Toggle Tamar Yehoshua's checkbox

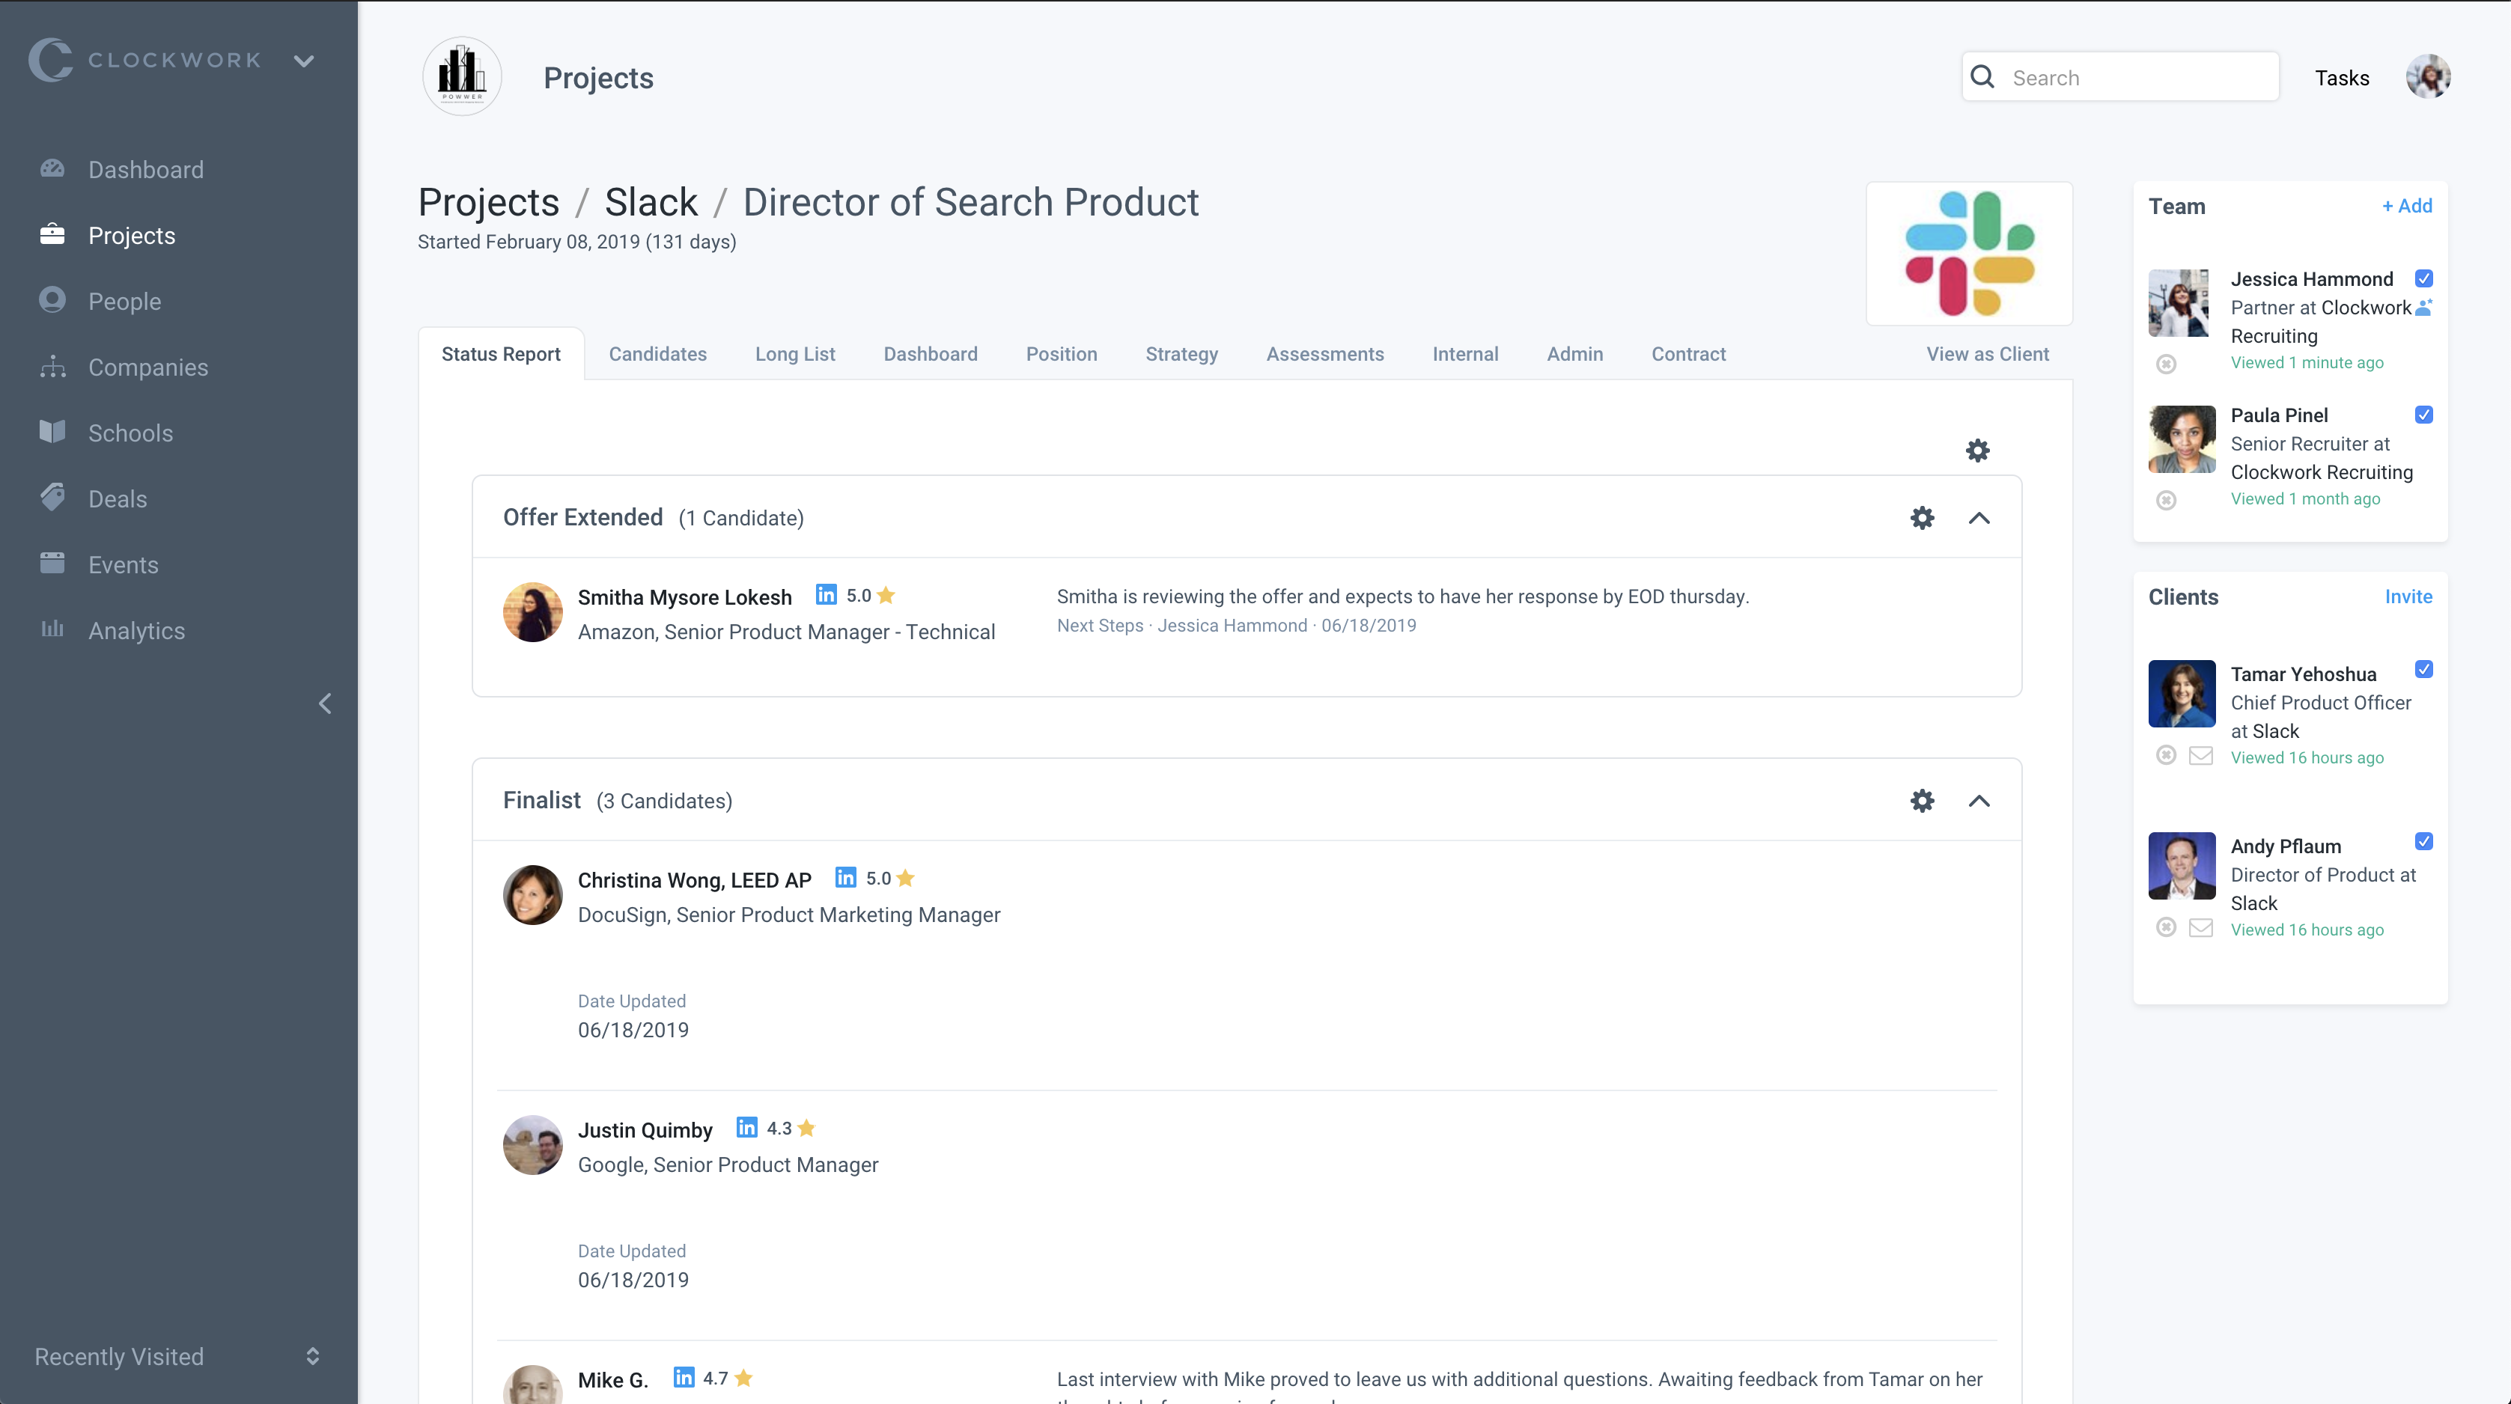(x=2424, y=669)
